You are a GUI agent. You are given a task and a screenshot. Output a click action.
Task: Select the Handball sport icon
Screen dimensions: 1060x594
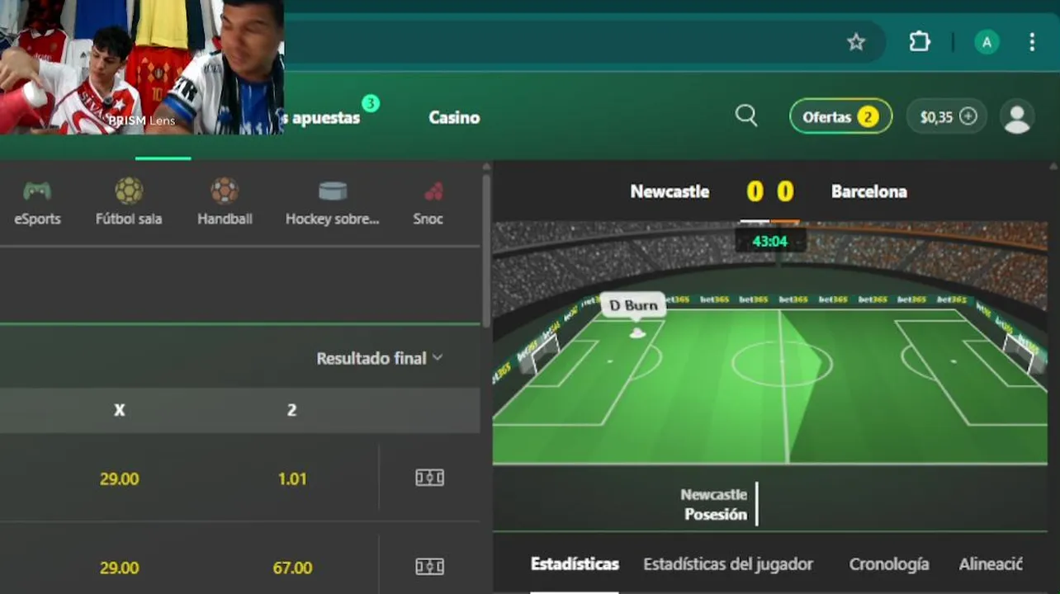click(225, 191)
